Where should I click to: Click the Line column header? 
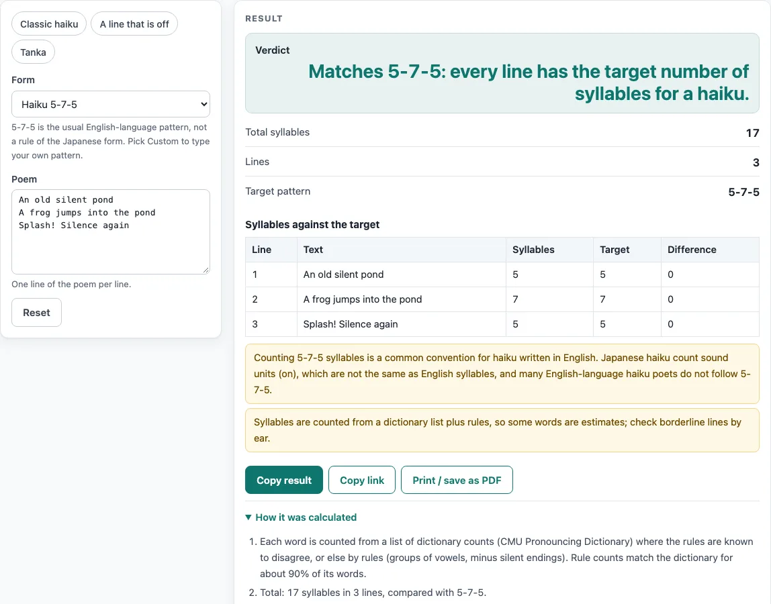271,250
